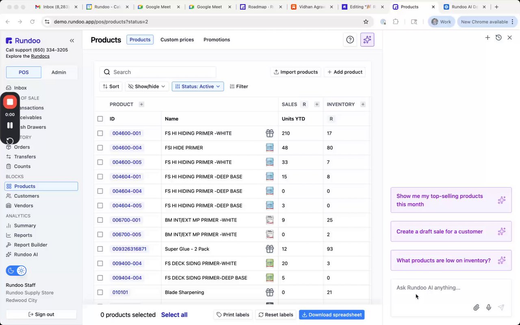Click the Download spreadsheet button
The width and height of the screenshot is (520, 325).
(331, 315)
